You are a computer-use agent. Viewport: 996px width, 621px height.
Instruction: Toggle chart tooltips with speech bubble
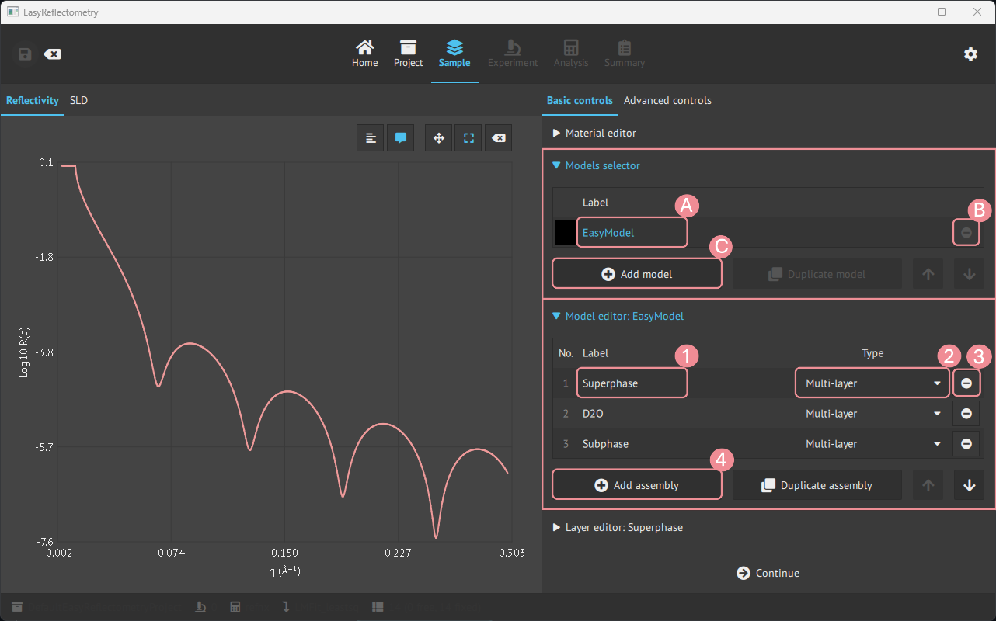click(x=401, y=138)
